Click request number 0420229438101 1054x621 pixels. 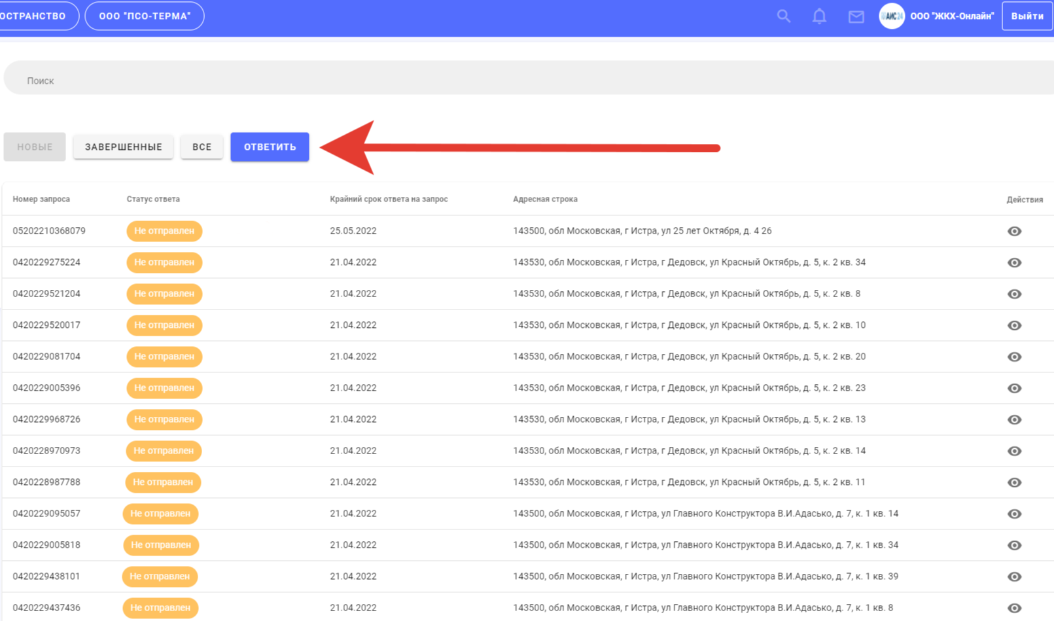(x=46, y=577)
